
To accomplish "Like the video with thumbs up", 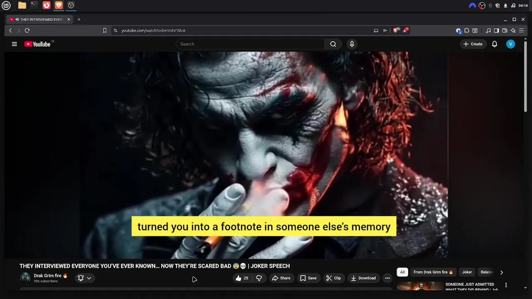I will pos(242,278).
